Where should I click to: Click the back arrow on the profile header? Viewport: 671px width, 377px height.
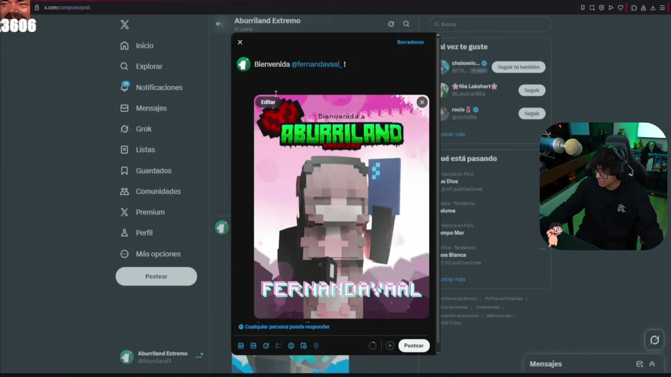coord(219,24)
